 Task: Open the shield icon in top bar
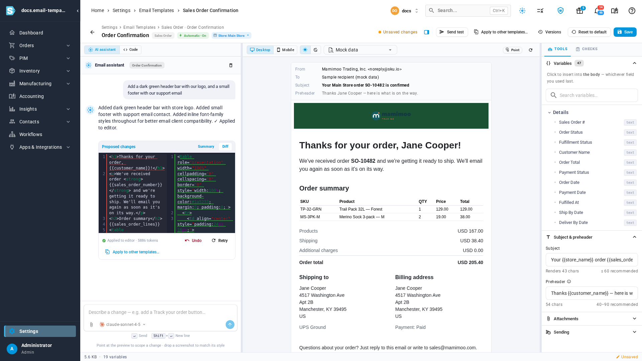pyautogui.click(x=561, y=11)
